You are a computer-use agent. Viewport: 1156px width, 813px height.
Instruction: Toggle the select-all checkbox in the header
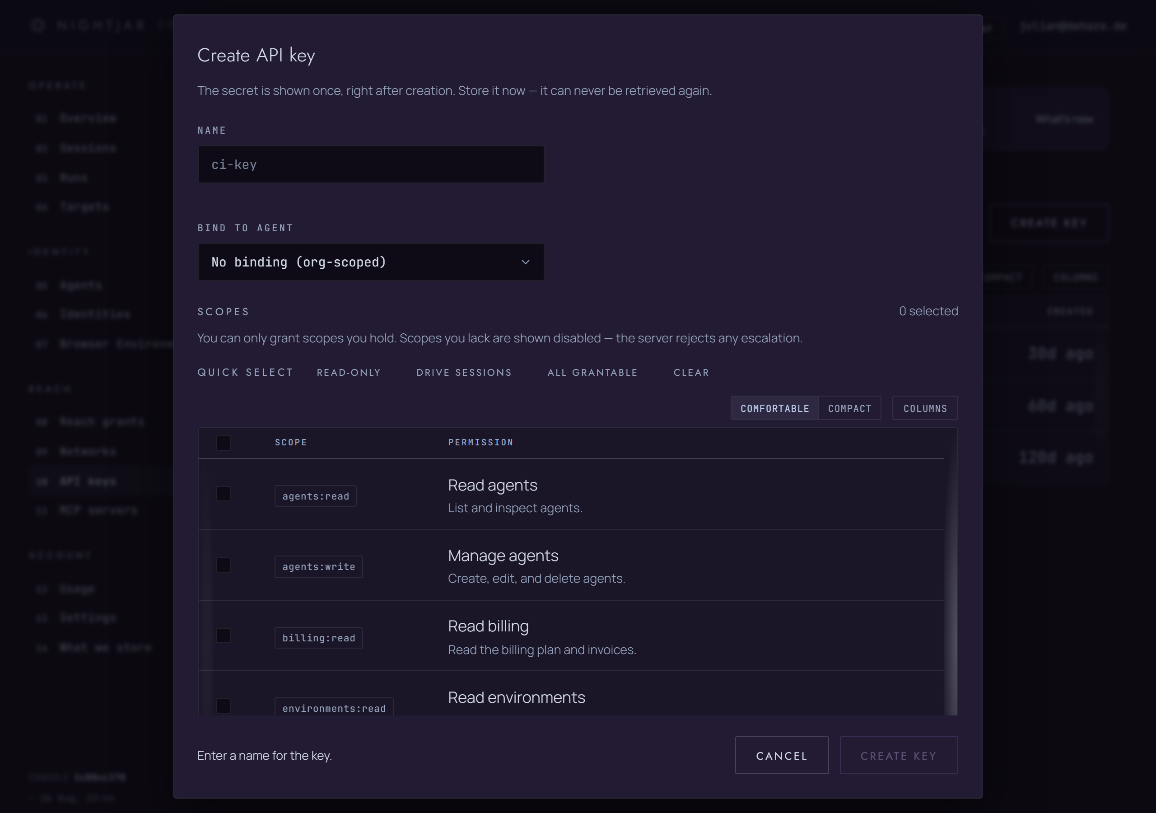[x=223, y=443]
